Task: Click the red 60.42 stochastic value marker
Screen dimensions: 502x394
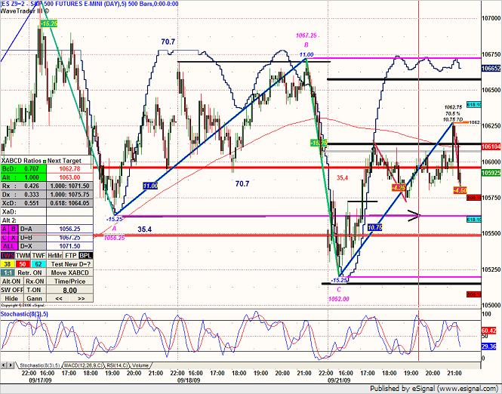Action: coord(488,331)
